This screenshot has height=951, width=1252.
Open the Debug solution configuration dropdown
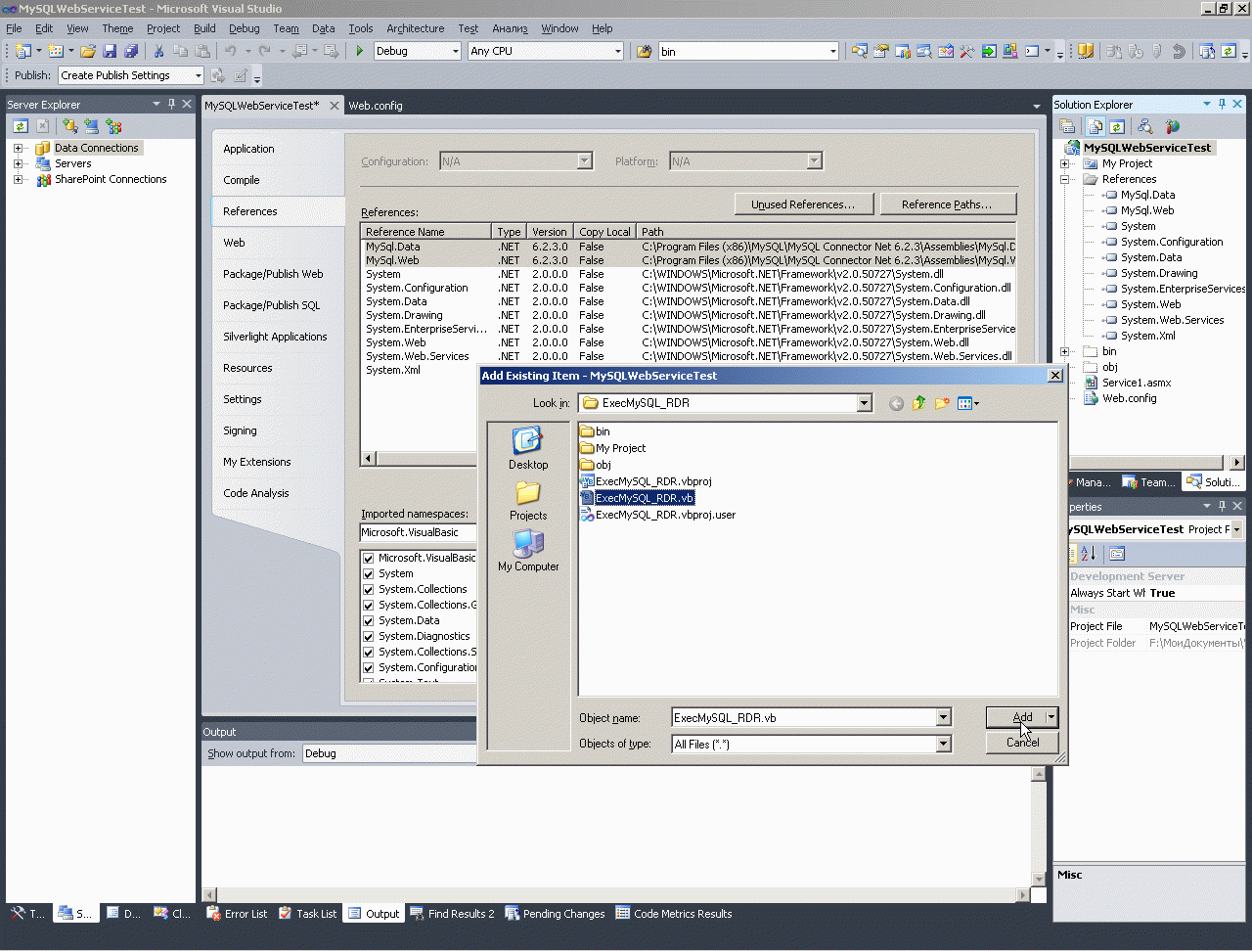[455, 51]
